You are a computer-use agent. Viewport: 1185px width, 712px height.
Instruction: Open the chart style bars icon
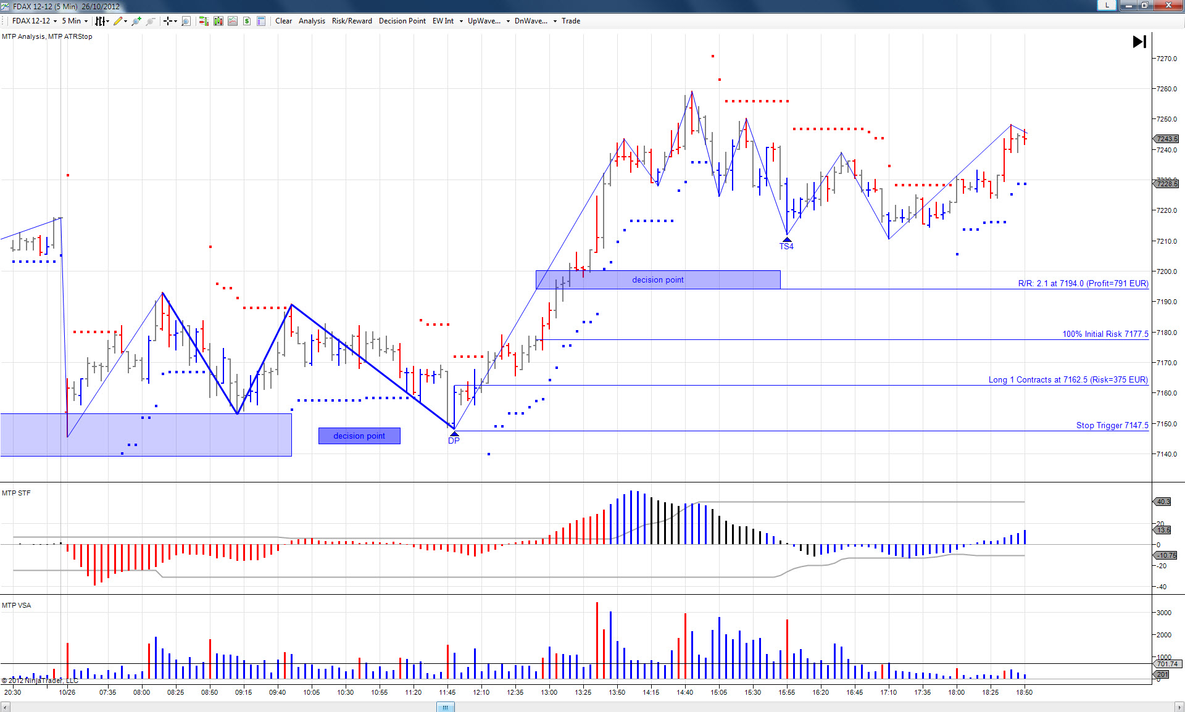click(99, 21)
